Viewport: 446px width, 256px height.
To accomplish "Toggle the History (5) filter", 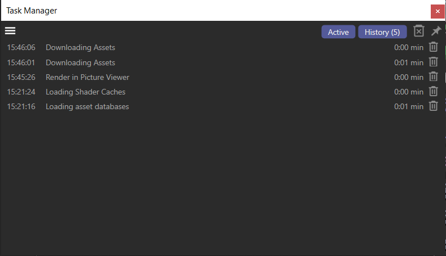I will pyautogui.click(x=382, y=32).
